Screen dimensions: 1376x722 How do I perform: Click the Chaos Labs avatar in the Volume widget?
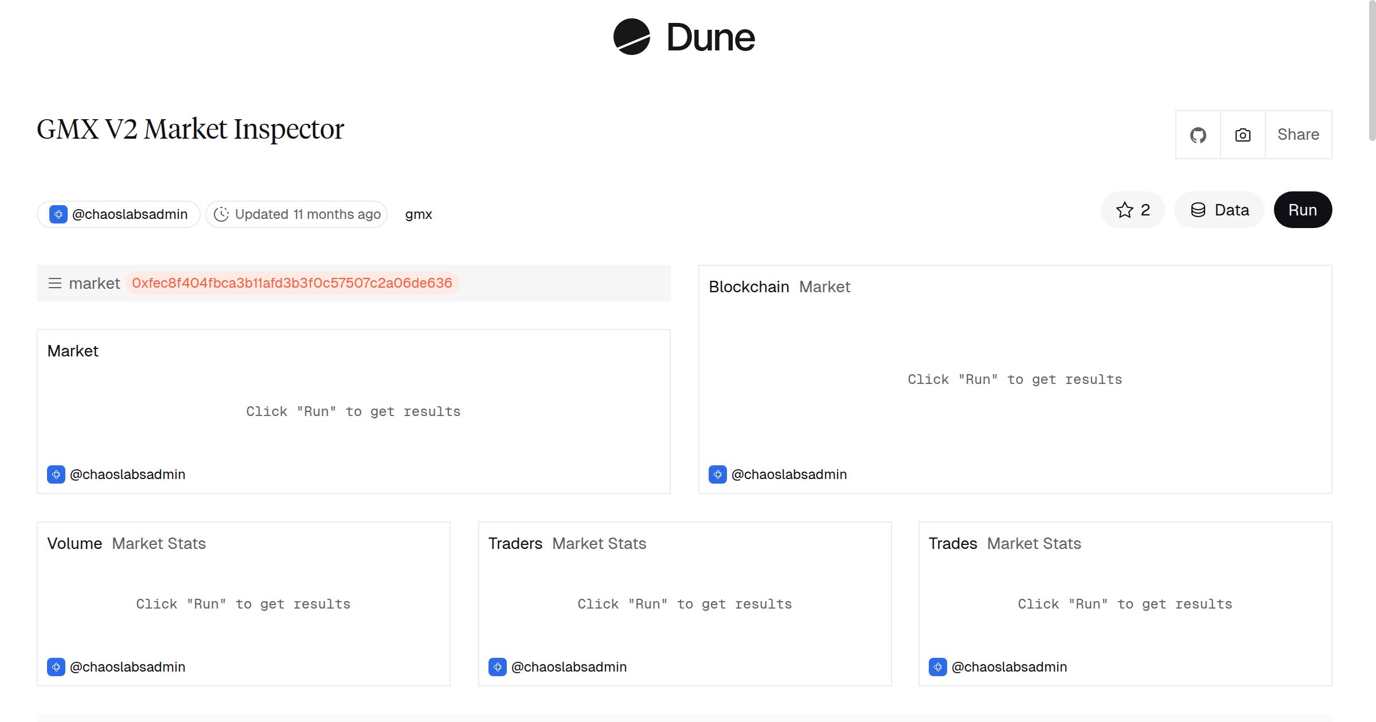(x=56, y=667)
